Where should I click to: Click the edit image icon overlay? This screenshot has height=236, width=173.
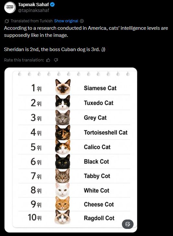coord(128,224)
